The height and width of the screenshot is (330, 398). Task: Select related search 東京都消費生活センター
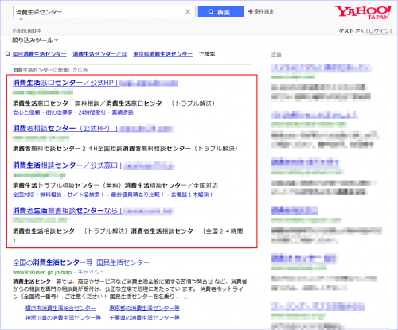tap(163, 54)
